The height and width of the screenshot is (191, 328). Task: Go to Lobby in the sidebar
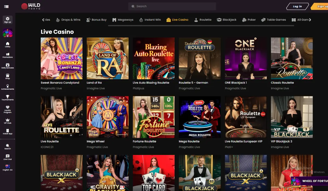8,45
